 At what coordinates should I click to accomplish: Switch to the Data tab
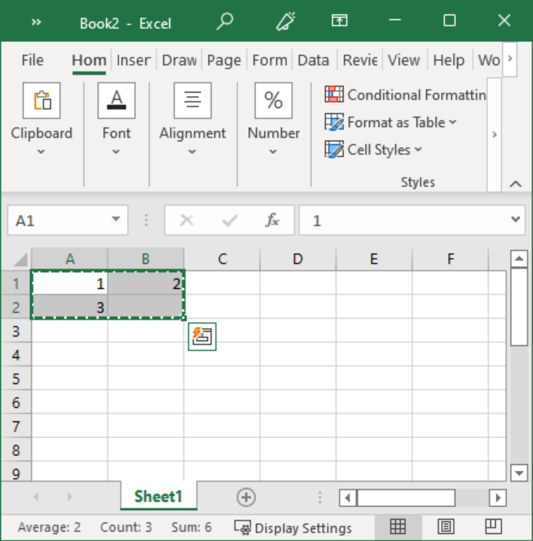(313, 60)
